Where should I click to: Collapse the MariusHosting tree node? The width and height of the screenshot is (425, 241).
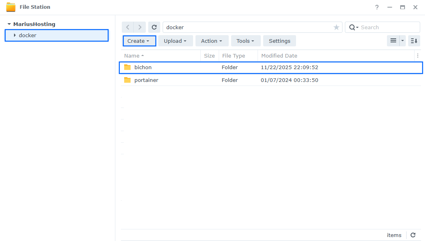pos(10,24)
